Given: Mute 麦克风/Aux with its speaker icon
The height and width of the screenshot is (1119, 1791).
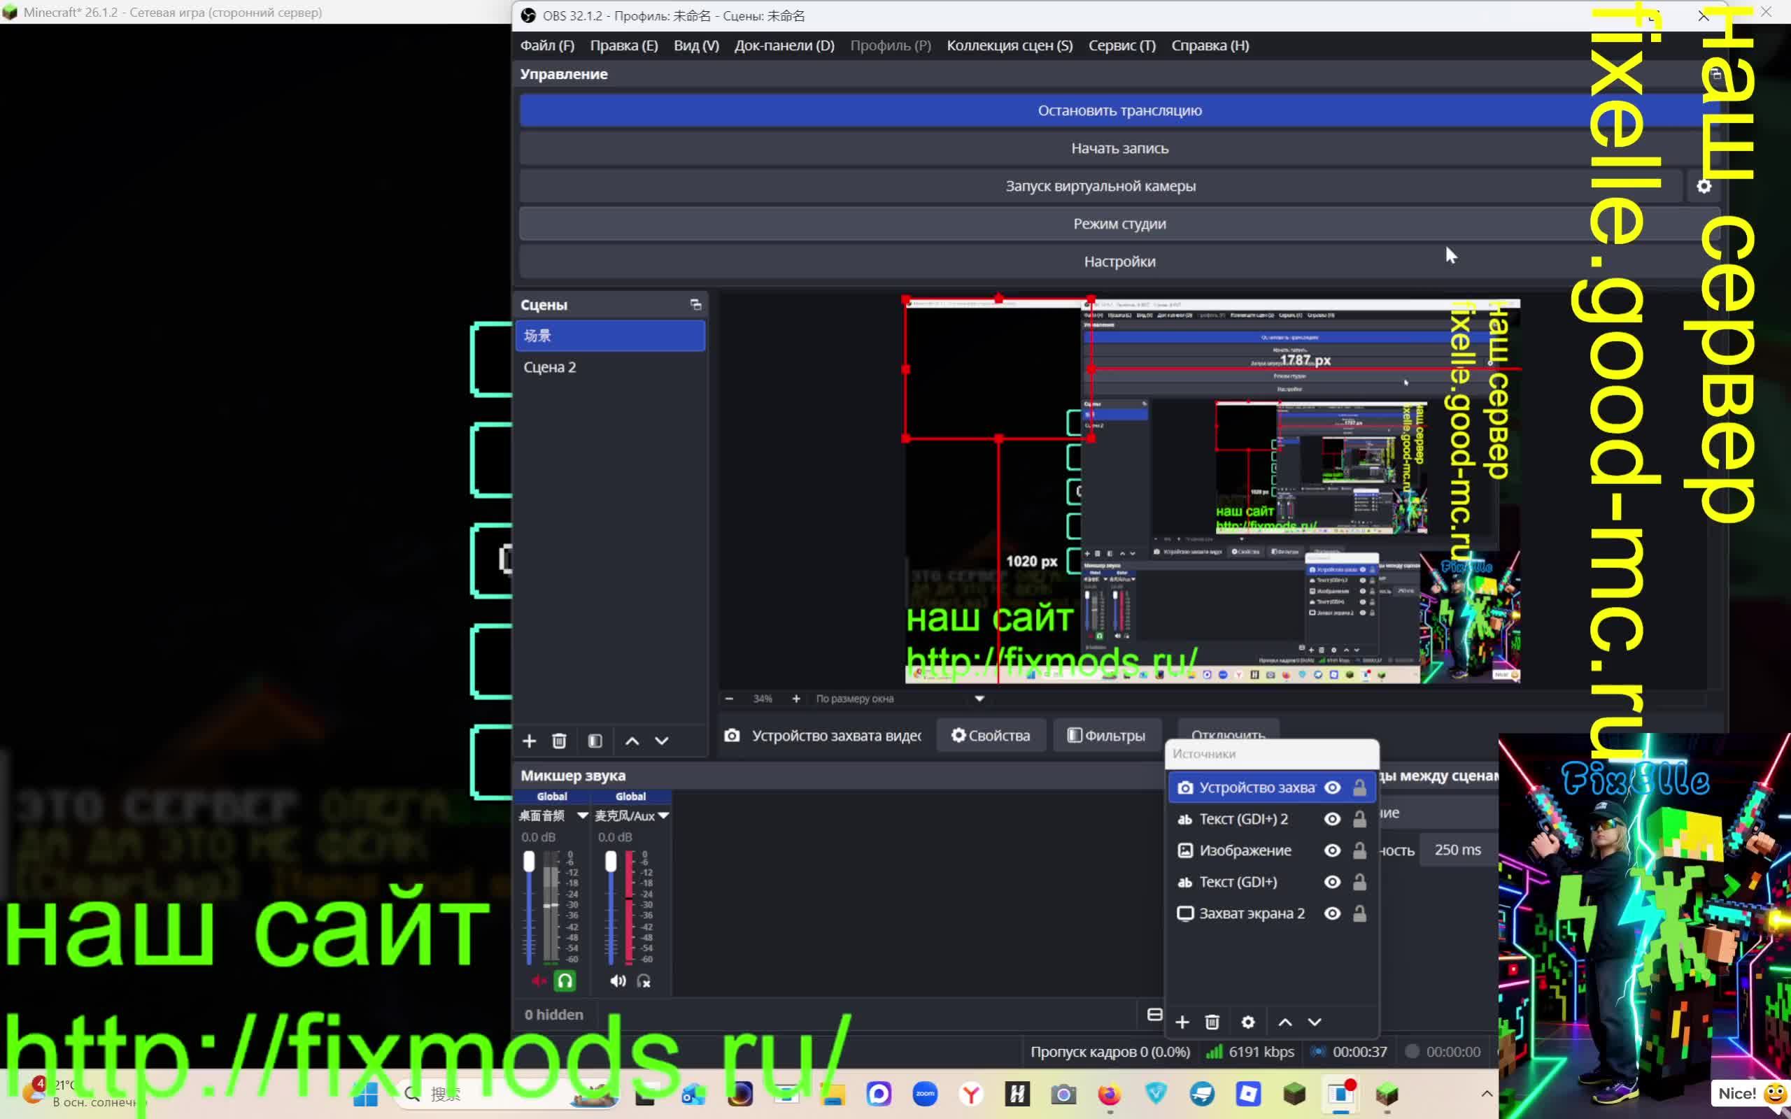Looking at the screenshot, I should [x=618, y=981].
